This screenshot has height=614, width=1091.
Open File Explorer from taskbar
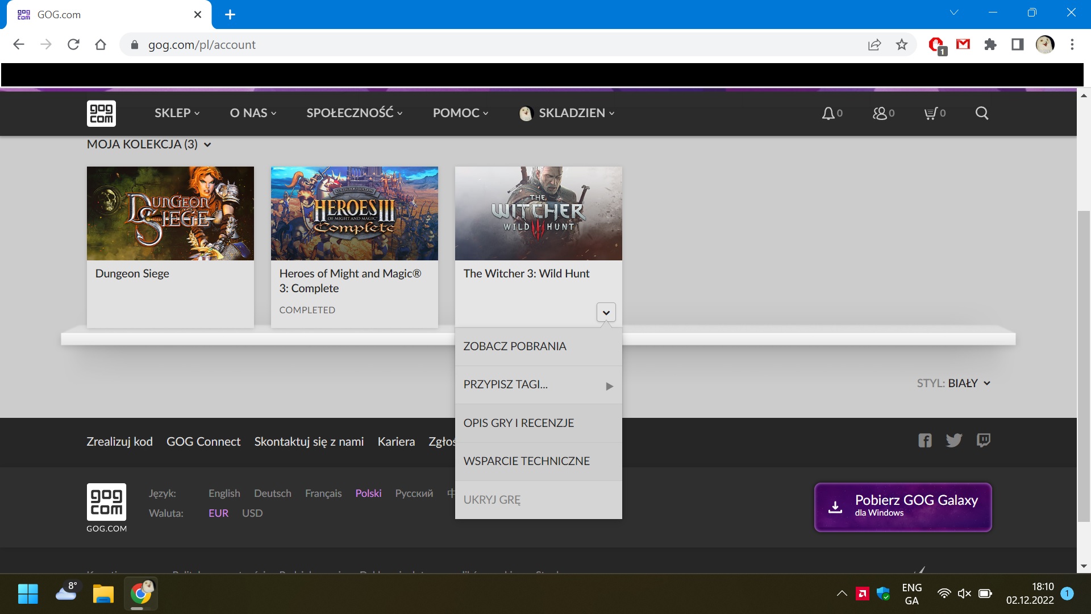[x=103, y=594]
